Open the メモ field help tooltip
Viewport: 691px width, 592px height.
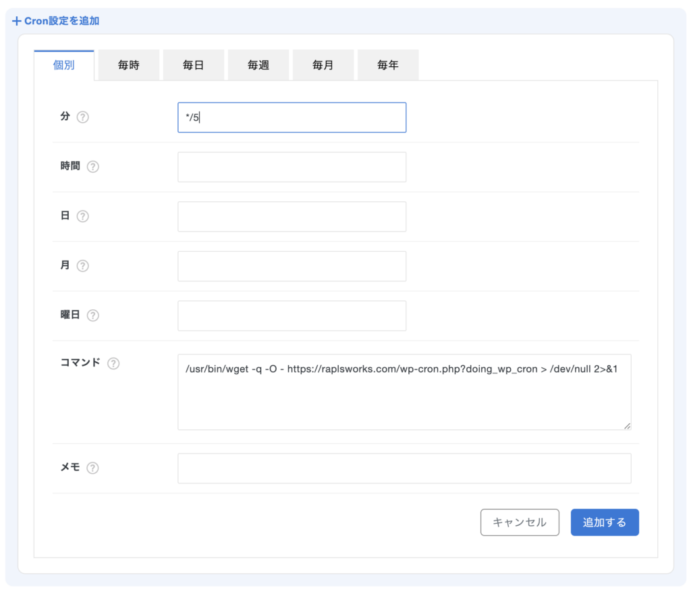tap(92, 468)
